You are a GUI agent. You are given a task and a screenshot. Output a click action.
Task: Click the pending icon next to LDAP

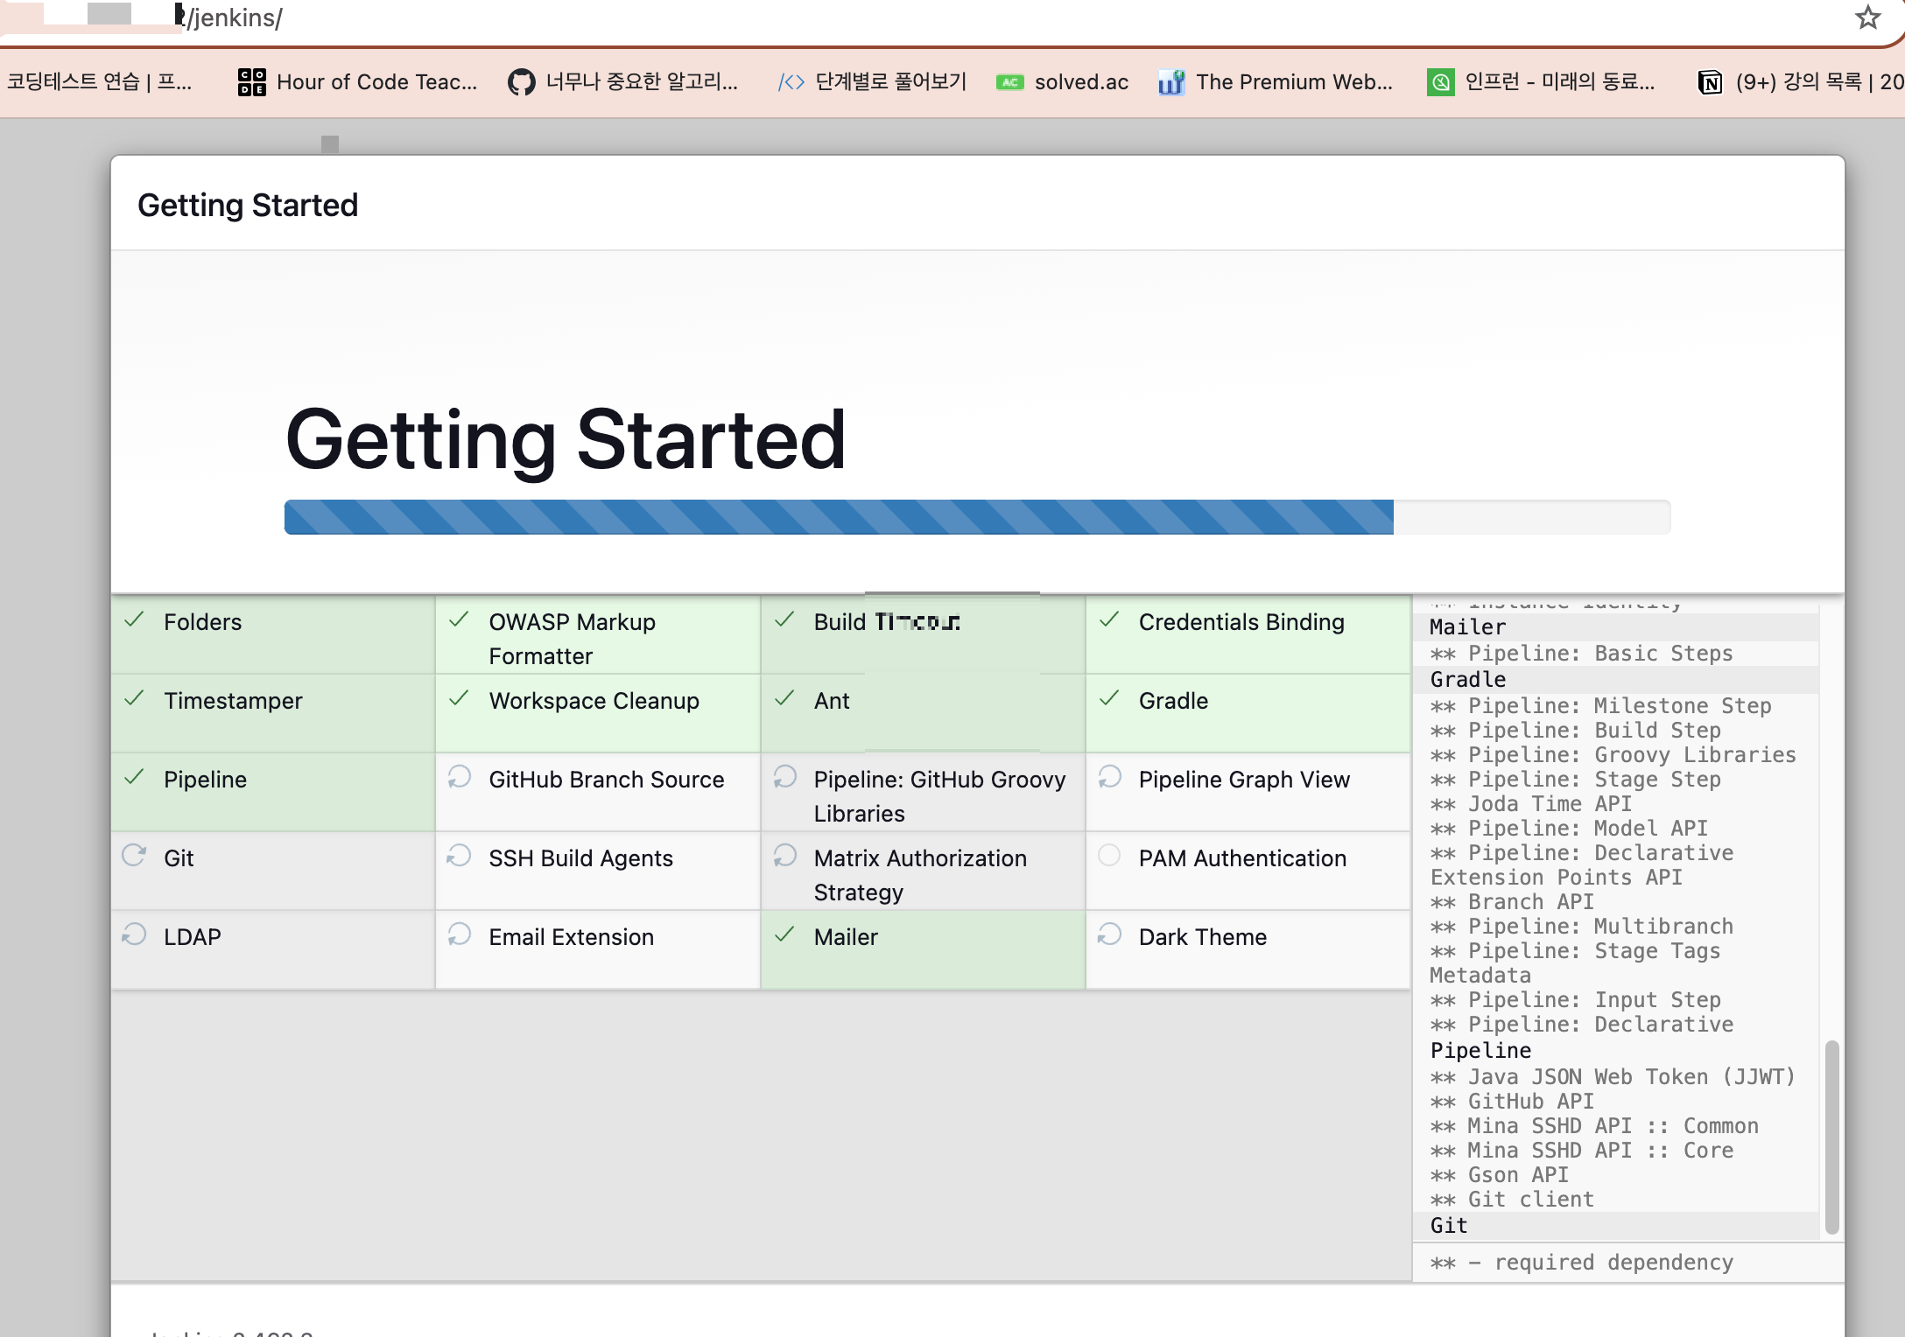(x=134, y=934)
